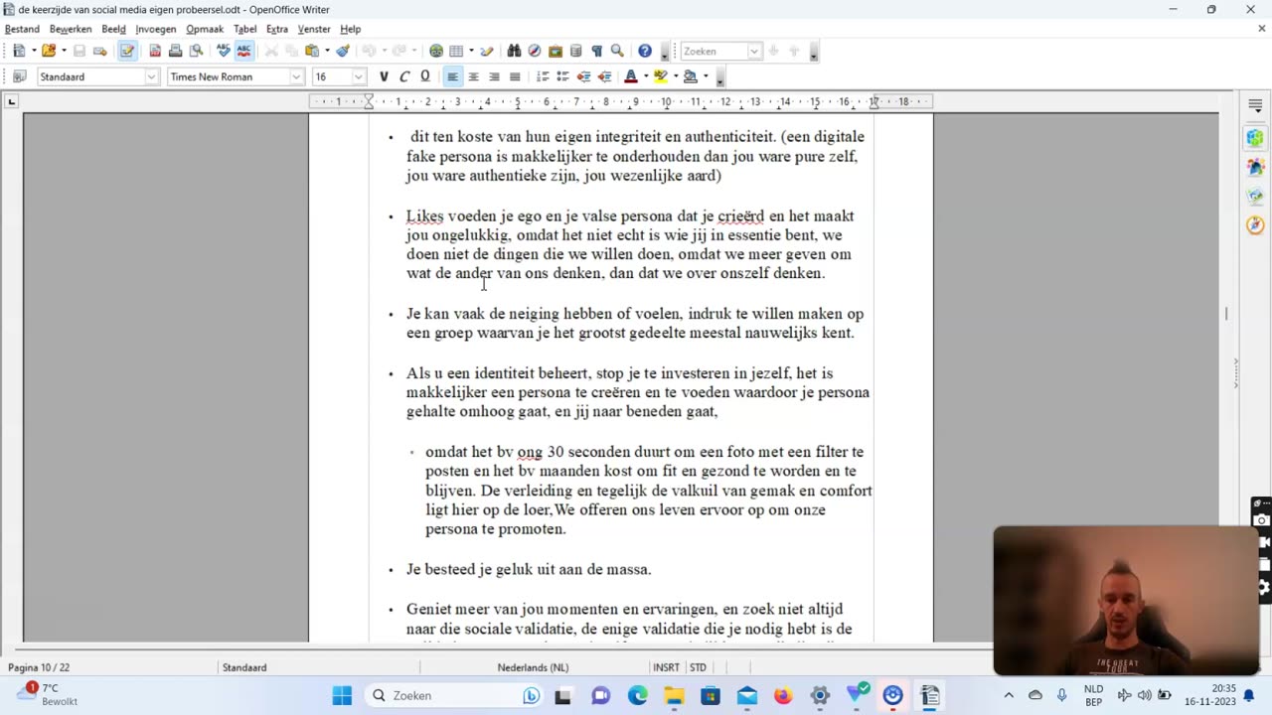Viewport: 1272px width, 715px height.
Task: Toggle Numbering list icon
Action: coord(543,76)
